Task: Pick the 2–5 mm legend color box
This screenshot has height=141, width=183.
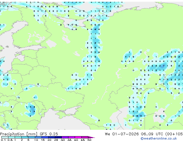Action: [x=25, y=137]
